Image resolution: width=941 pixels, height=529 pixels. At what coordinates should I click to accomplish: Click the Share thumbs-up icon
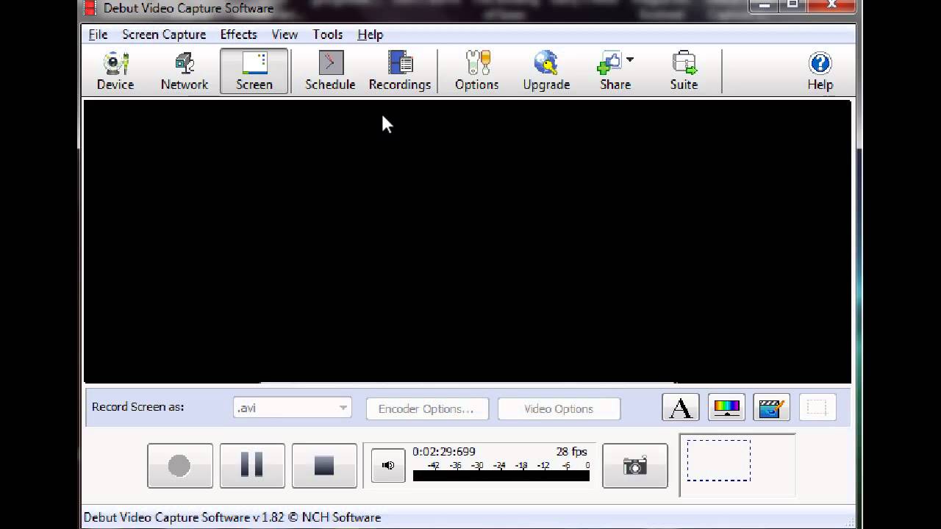609,63
